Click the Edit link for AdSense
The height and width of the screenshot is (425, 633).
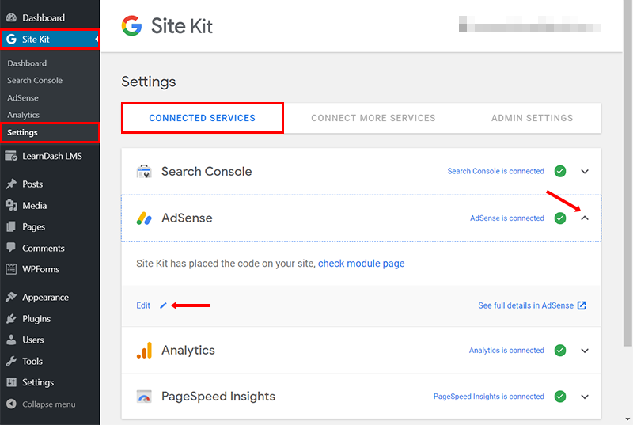tap(143, 305)
